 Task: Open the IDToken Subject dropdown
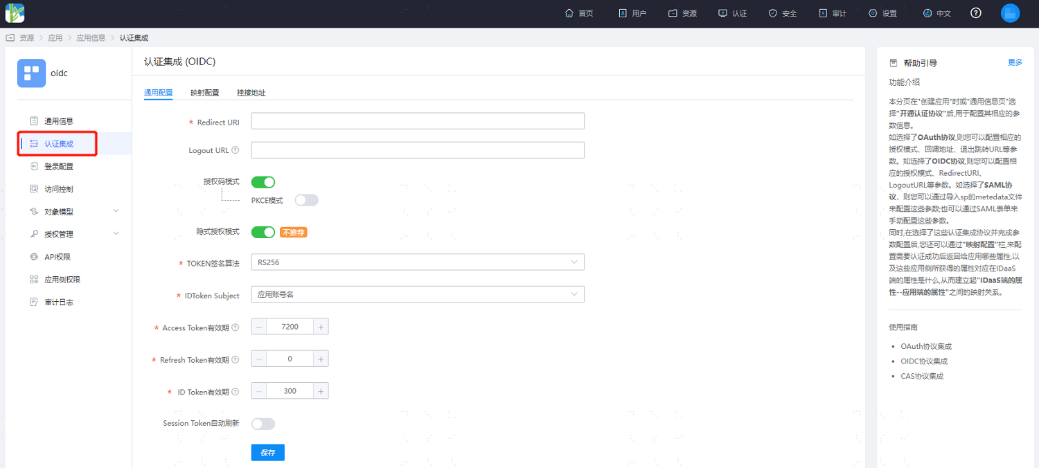tap(418, 294)
